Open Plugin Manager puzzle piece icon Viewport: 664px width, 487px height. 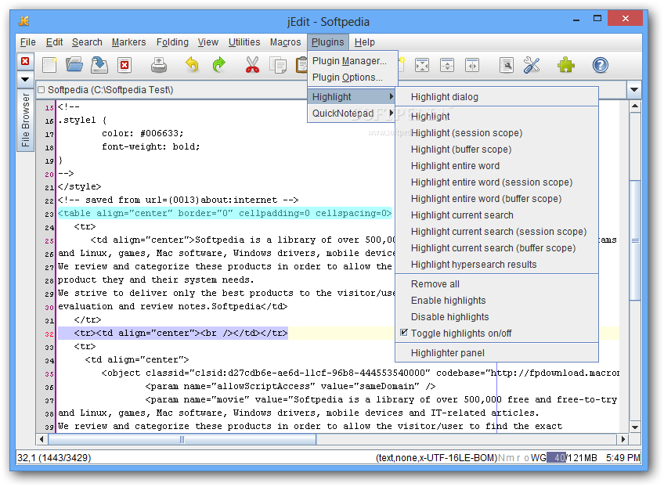(x=566, y=65)
